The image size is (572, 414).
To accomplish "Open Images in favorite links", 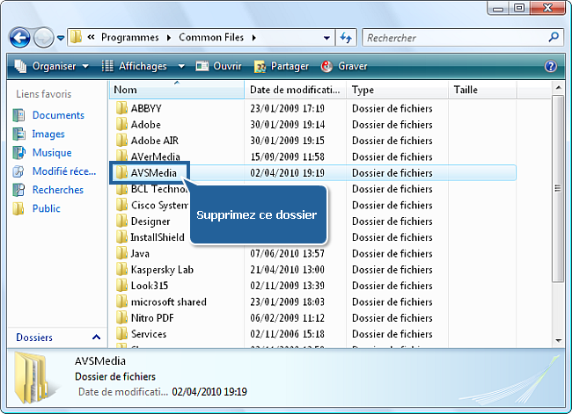I will [48, 134].
